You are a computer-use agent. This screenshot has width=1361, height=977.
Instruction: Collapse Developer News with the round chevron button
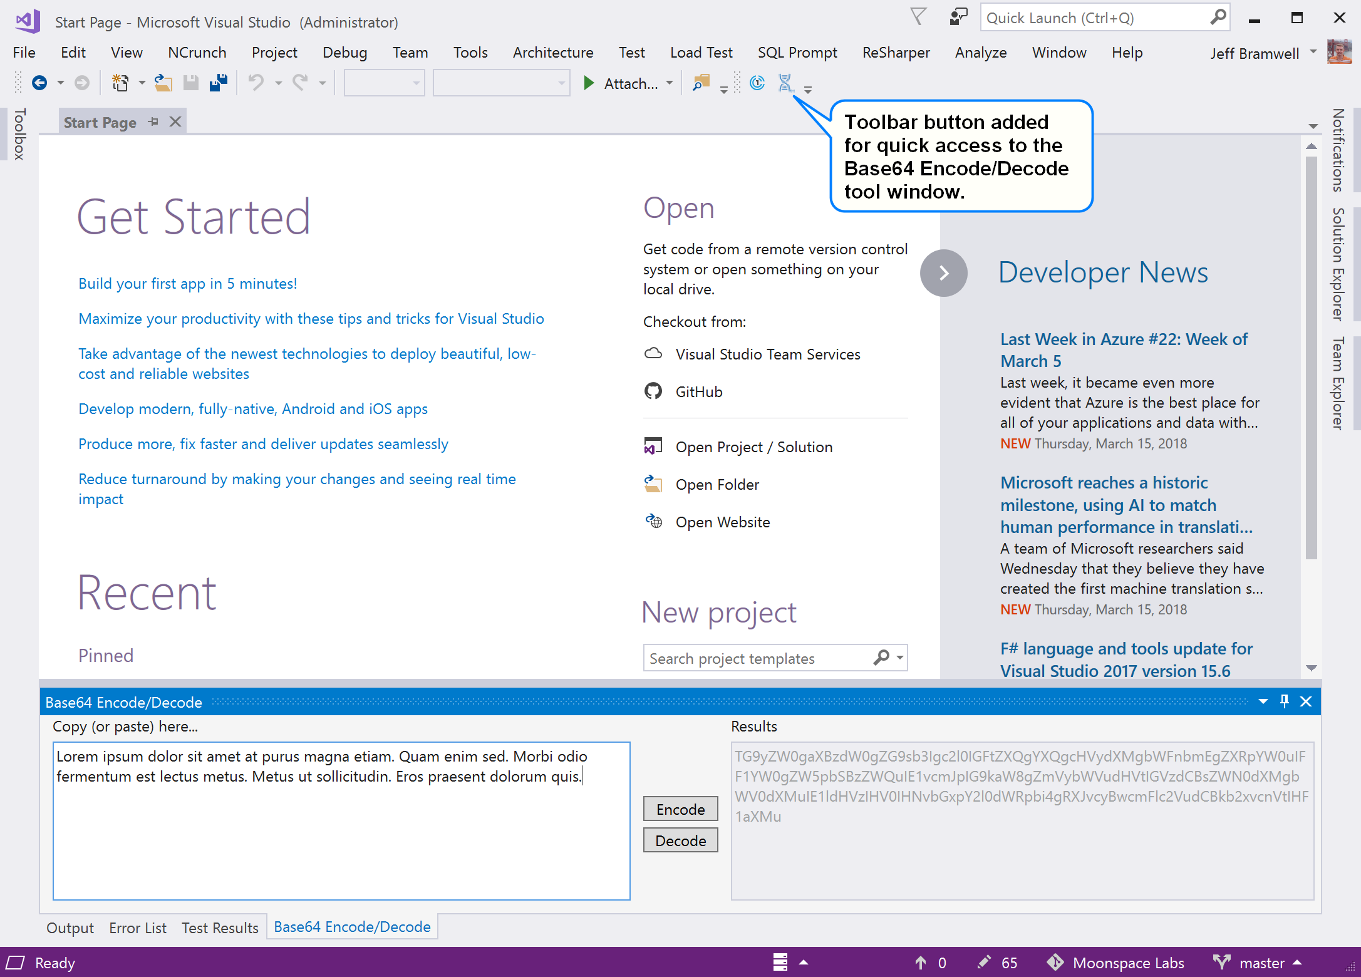944,273
